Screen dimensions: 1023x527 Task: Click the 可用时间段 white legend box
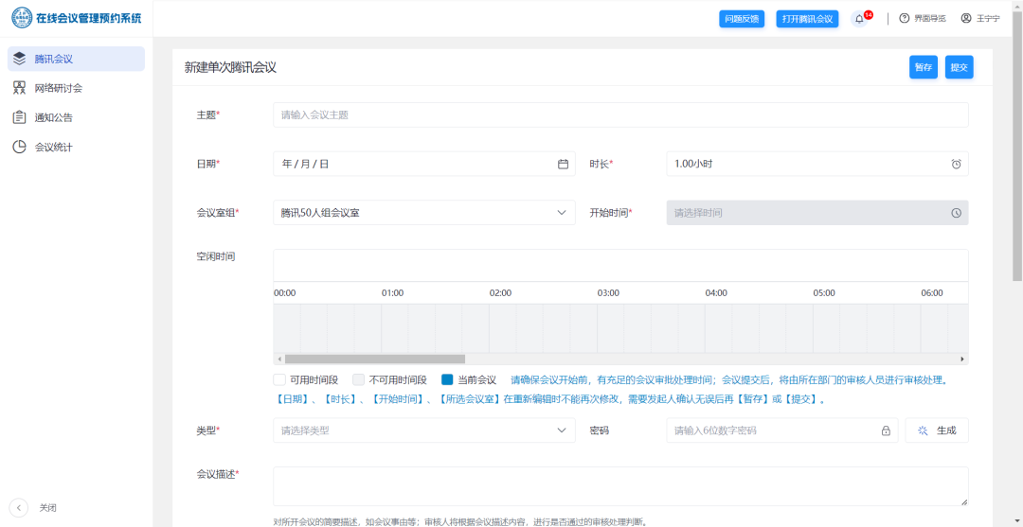[279, 379]
